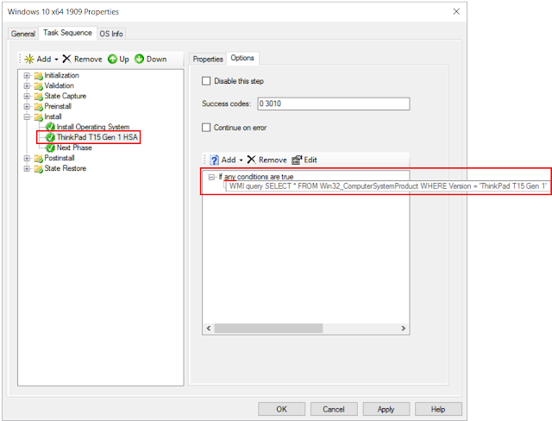The height and width of the screenshot is (421, 552).
Task: Check the Disable this step checkbox
Action: point(206,81)
